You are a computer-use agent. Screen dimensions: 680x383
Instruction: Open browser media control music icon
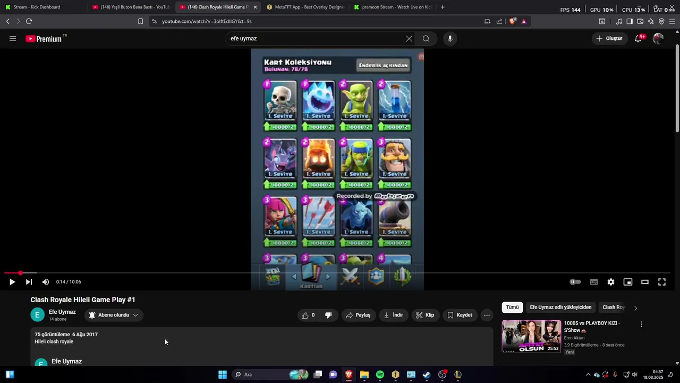[x=619, y=21]
